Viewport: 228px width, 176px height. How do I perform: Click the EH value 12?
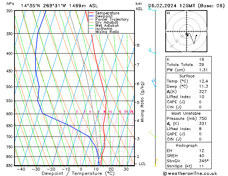click(202, 151)
